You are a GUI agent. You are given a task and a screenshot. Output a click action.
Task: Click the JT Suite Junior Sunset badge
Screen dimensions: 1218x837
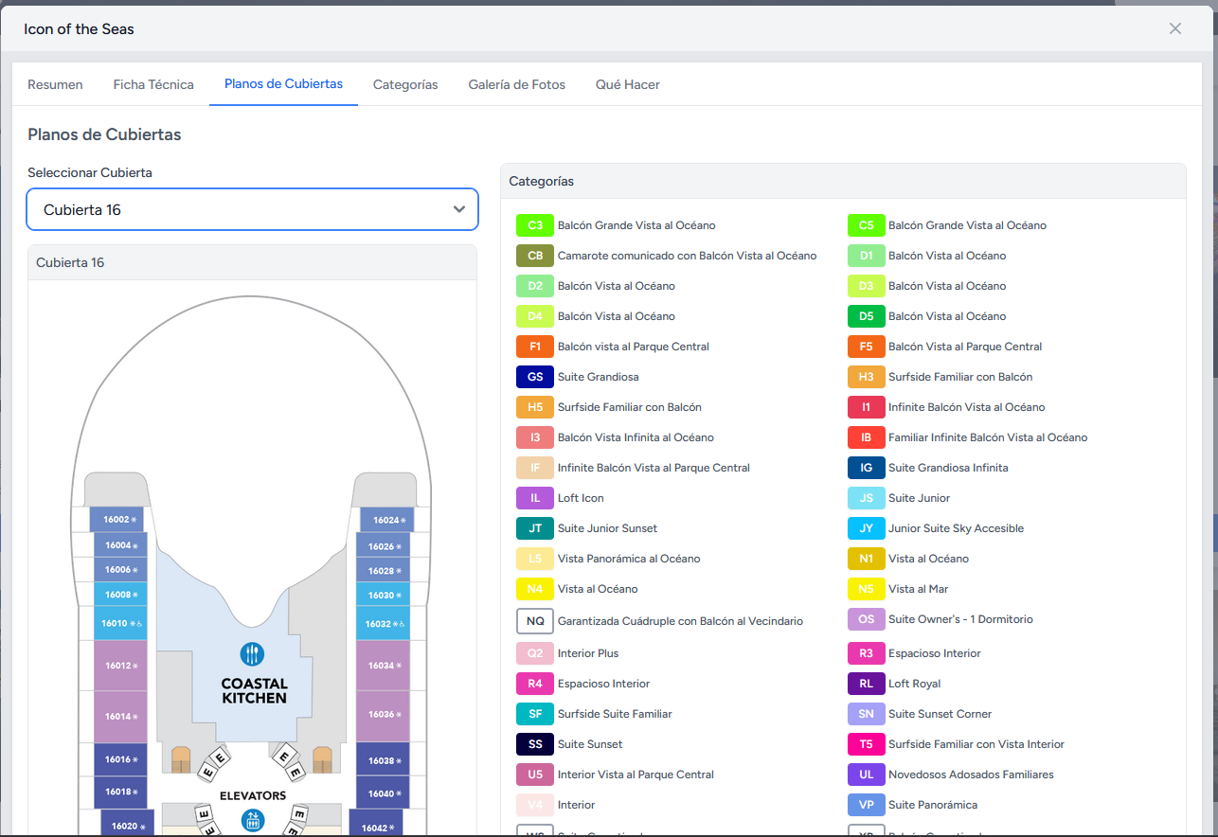535,527
